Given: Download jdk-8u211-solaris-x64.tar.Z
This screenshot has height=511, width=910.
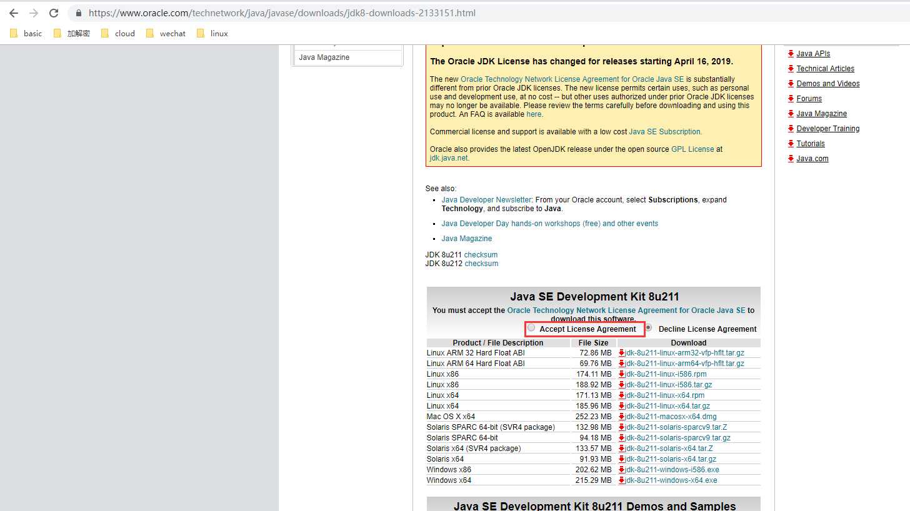Looking at the screenshot, I should [x=669, y=449].
